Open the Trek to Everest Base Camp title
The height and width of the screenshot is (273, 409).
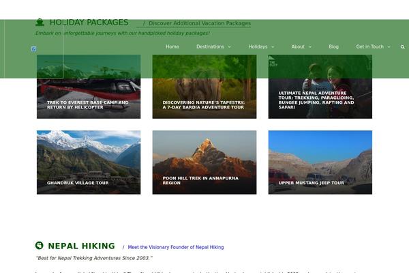click(x=88, y=104)
